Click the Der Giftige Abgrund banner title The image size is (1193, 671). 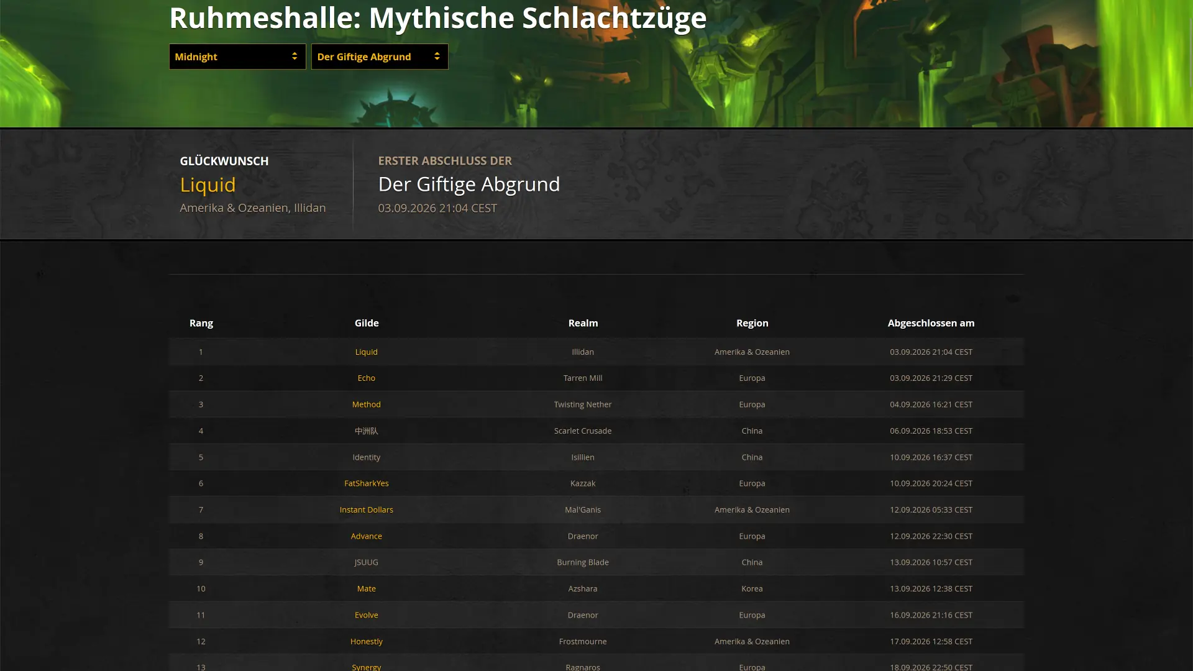pyautogui.click(x=469, y=184)
